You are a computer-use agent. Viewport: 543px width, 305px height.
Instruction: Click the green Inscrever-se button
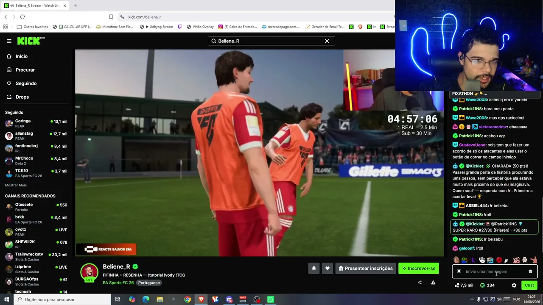pyautogui.click(x=419, y=268)
